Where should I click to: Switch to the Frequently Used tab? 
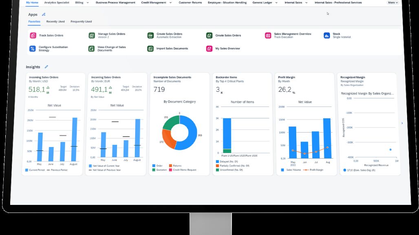tap(81, 22)
